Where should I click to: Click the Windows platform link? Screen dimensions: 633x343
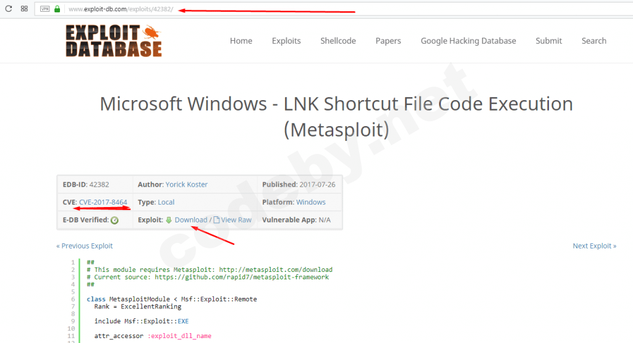(x=311, y=202)
